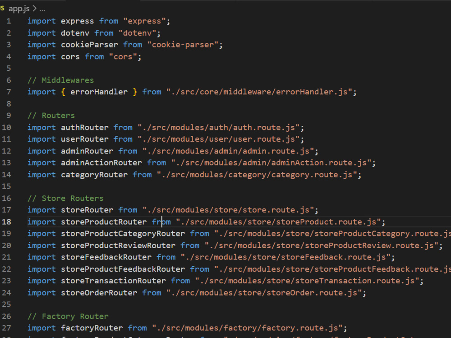Click storeFeedbackRouter identifier on line 21

(x=106, y=257)
